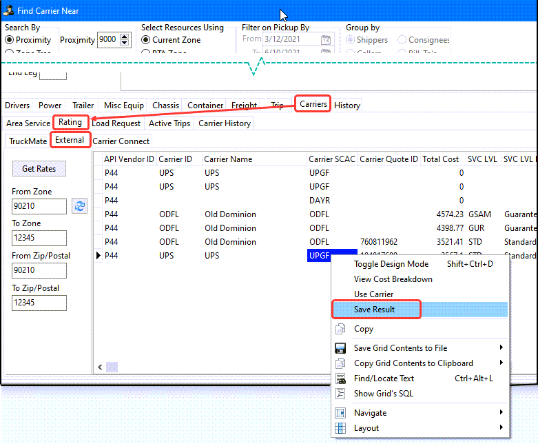This screenshot has height=444, width=538.
Task: Expand the Save Grid Contents to File submenu arrow
Action: (x=501, y=348)
